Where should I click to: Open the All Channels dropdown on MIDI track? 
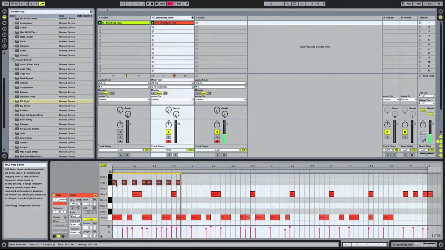(x=172, y=87)
